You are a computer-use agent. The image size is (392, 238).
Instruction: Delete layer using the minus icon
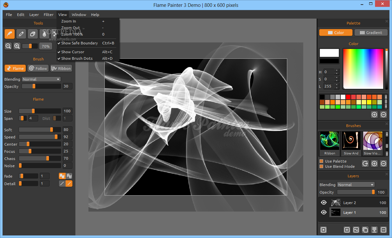click(384, 230)
